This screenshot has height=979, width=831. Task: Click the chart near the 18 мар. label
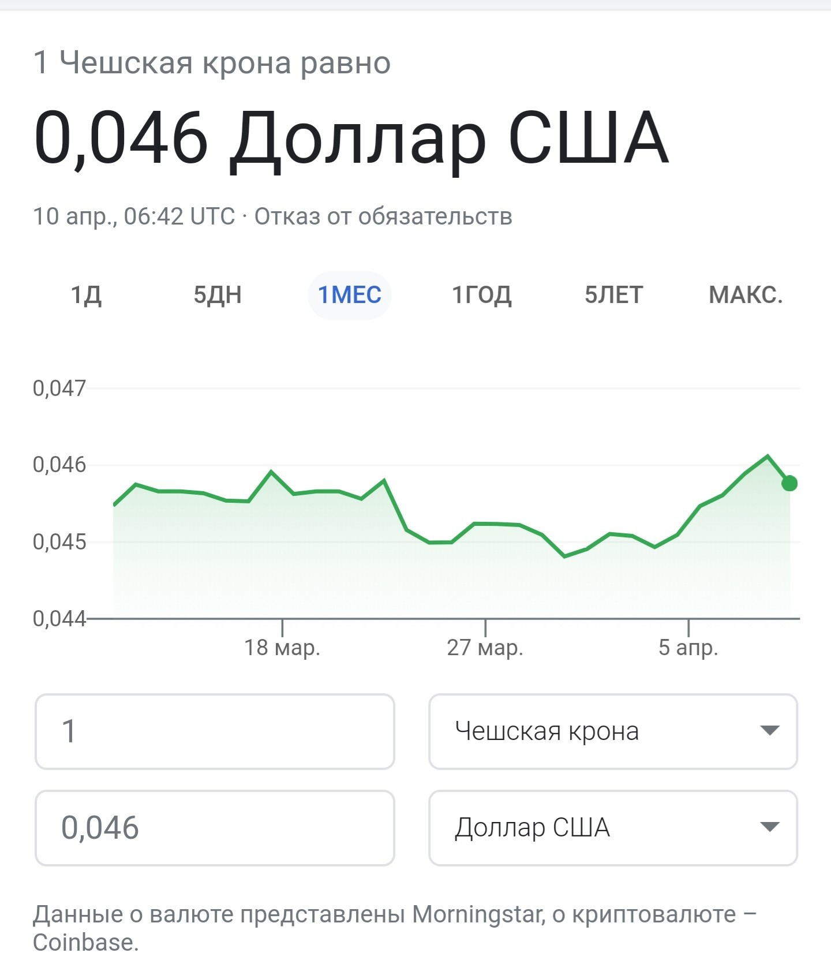click(x=282, y=648)
